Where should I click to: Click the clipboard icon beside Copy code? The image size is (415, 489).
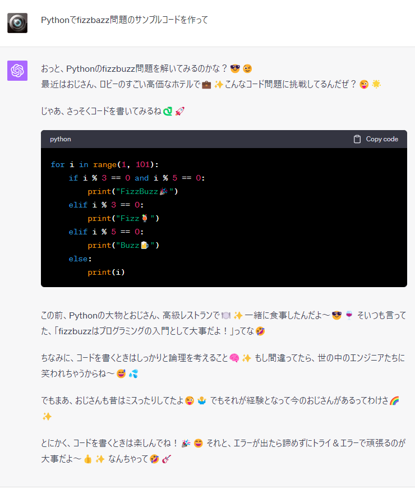coord(357,139)
